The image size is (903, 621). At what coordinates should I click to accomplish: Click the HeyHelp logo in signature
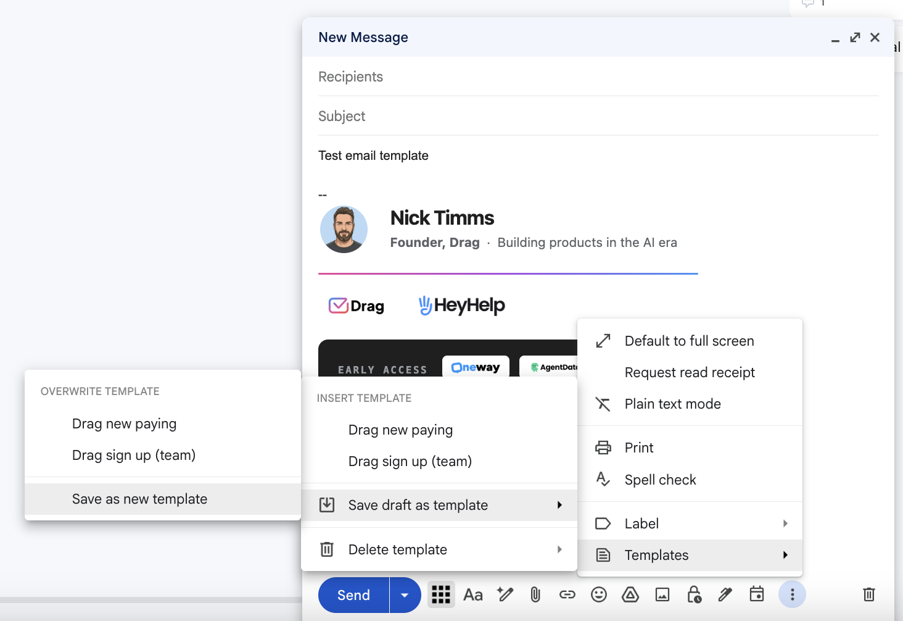(x=462, y=305)
